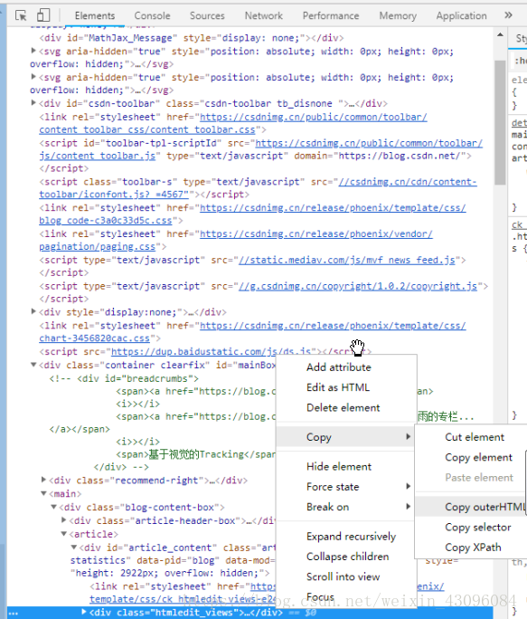Collapse the article element node
The image size is (527, 619).
click(63, 534)
